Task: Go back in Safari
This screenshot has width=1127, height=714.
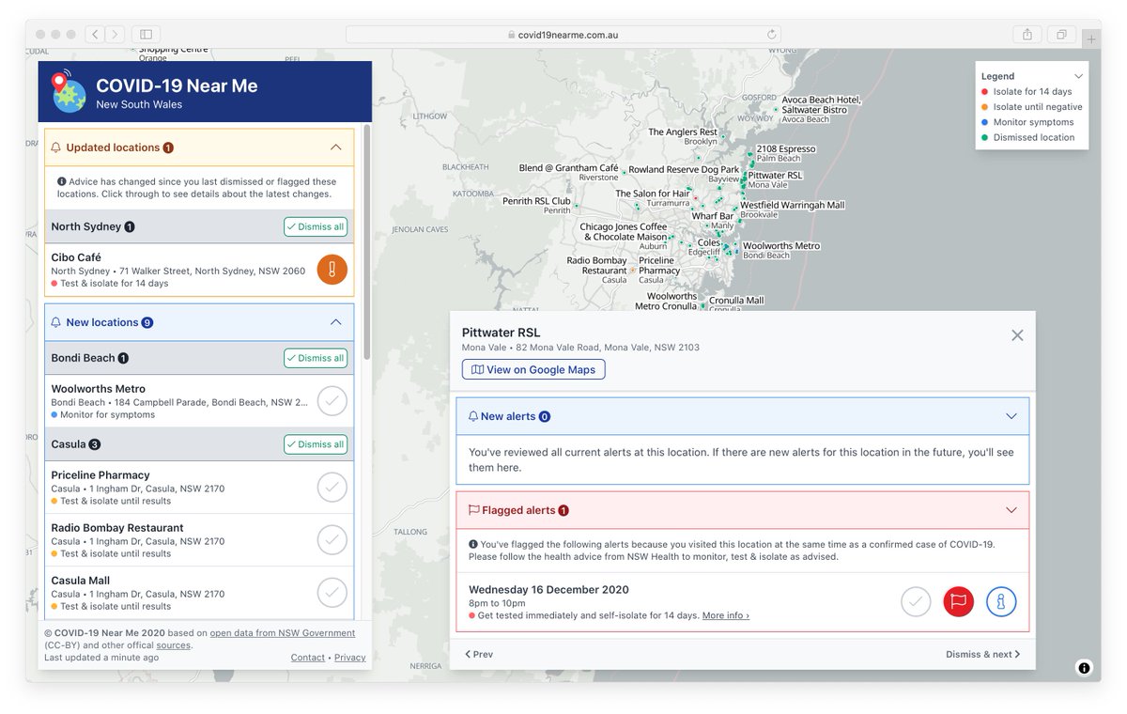Action: click(96, 35)
